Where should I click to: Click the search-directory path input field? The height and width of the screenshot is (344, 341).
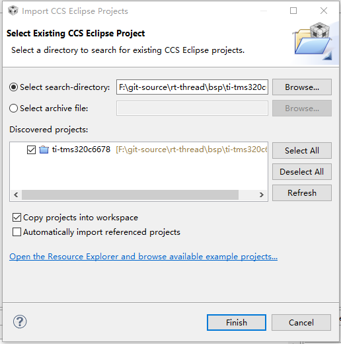[192, 87]
